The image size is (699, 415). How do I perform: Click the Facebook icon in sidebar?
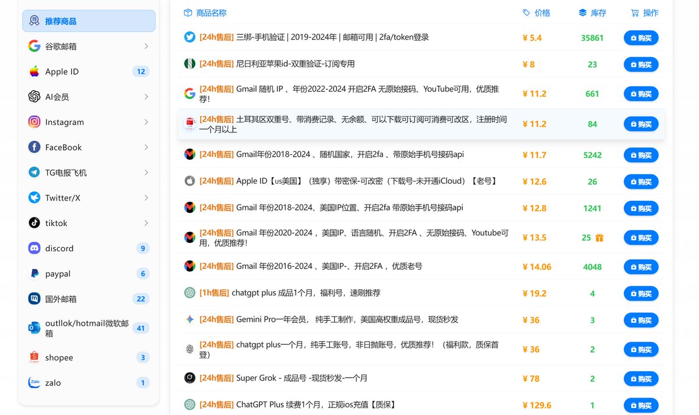[34, 147]
